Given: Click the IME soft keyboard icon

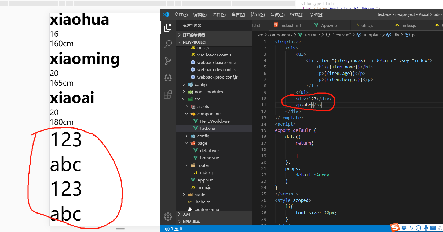Looking at the screenshot, I should [433, 228].
